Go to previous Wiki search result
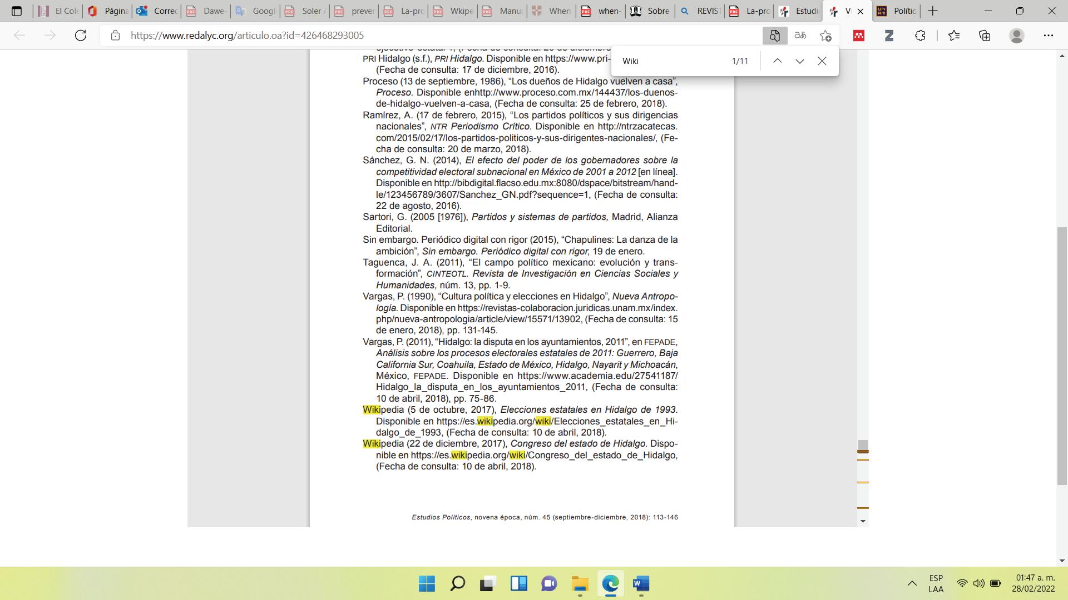 pos(777,61)
